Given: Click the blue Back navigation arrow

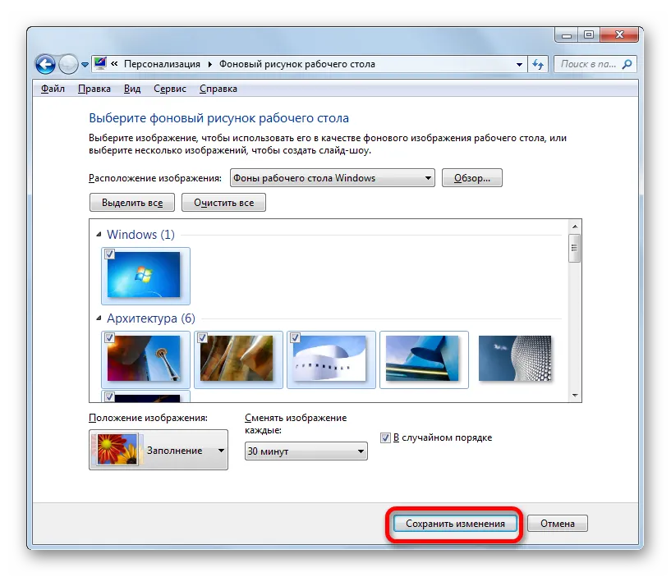Looking at the screenshot, I should tap(45, 65).
